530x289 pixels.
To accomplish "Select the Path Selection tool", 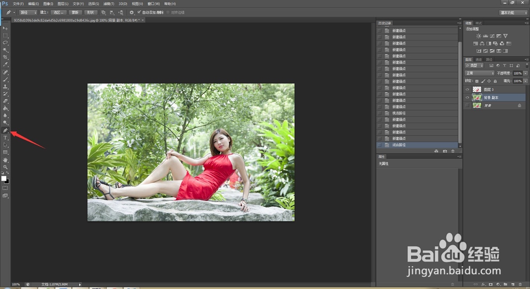I will point(5,145).
